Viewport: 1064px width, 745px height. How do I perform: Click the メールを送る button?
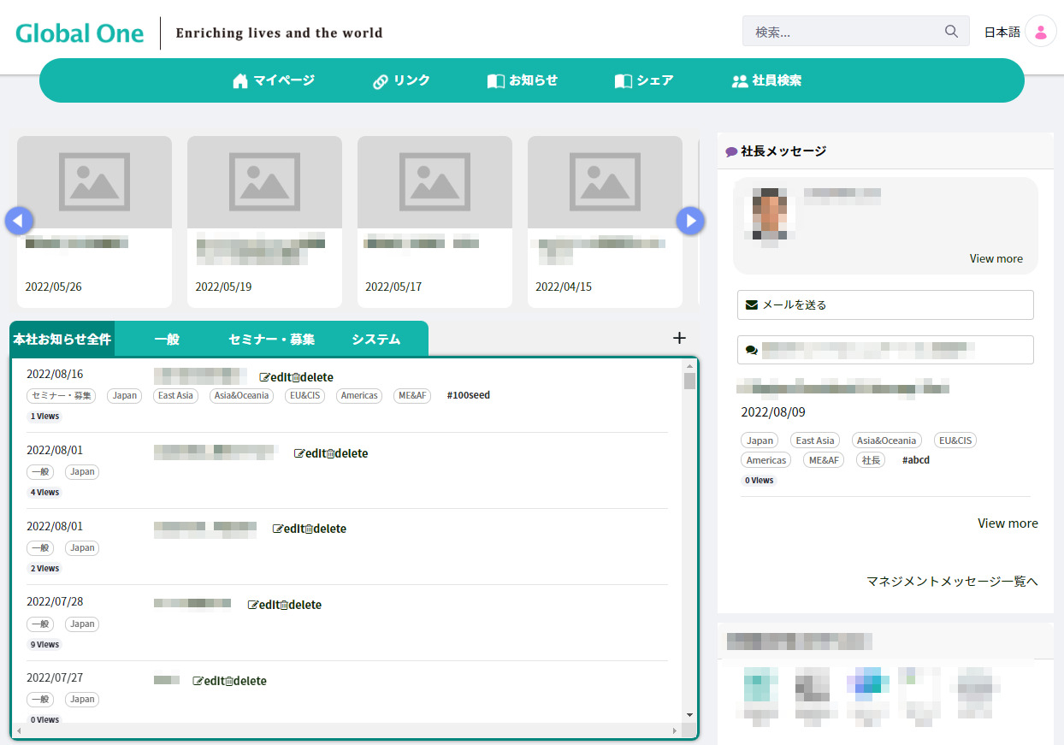[885, 305]
